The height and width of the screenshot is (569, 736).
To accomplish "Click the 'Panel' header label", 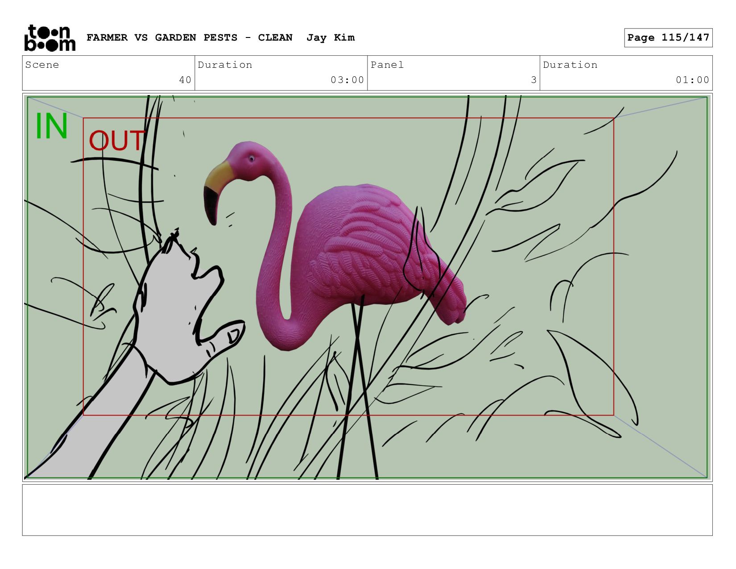I will [x=387, y=65].
